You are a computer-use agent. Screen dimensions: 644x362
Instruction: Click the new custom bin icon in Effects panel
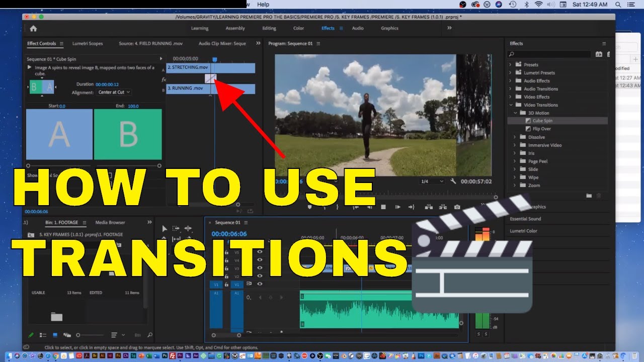pos(589,196)
